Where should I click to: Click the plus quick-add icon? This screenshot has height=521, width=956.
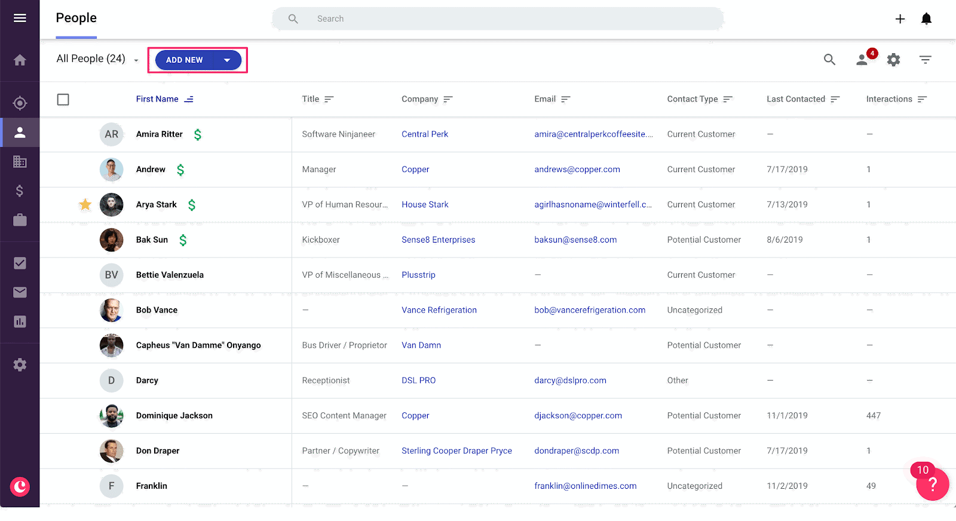pos(900,19)
